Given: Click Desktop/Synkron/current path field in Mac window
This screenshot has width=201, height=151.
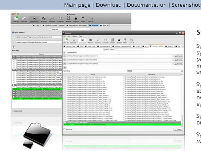Looking at the screenshot, I should (39, 42).
